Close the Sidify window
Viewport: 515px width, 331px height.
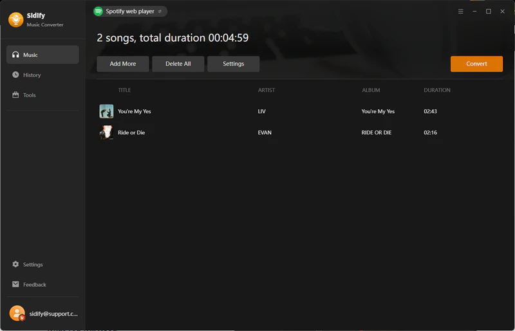pos(502,12)
